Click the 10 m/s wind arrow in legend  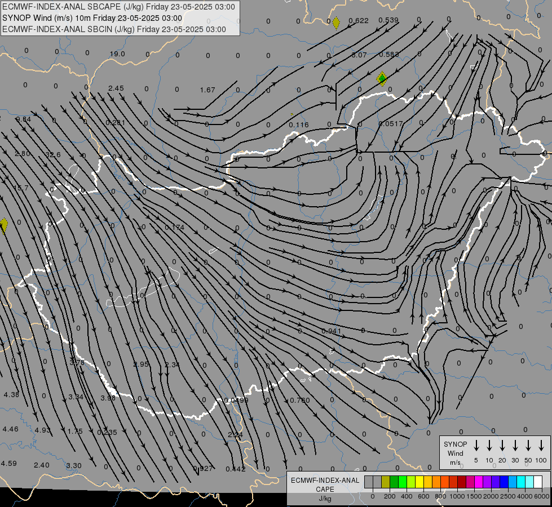point(489,446)
